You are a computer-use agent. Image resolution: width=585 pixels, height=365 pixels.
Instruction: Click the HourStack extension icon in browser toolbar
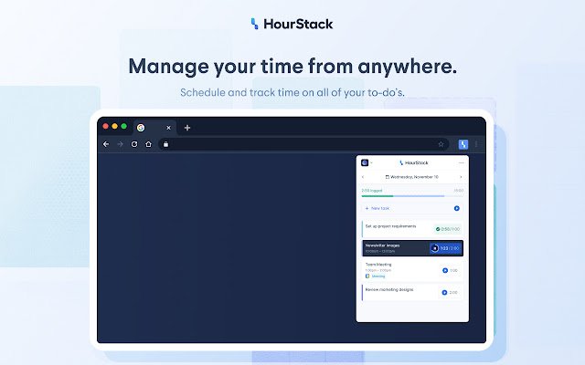pyautogui.click(x=463, y=144)
